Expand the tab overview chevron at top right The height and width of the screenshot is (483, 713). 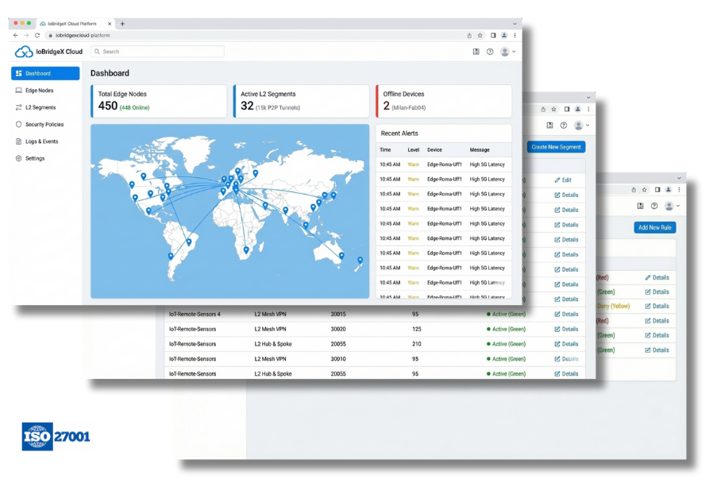pos(515,24)
